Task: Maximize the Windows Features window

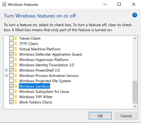Action: 119,4
